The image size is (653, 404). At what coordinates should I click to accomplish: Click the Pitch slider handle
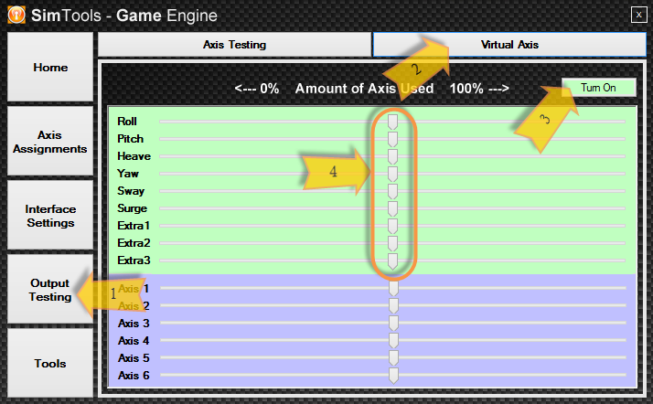392,139
